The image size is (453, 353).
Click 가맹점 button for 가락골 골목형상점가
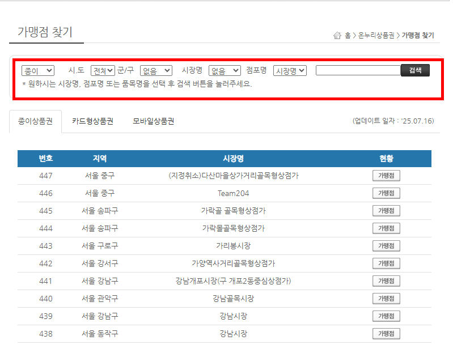(x=386, y=211)
